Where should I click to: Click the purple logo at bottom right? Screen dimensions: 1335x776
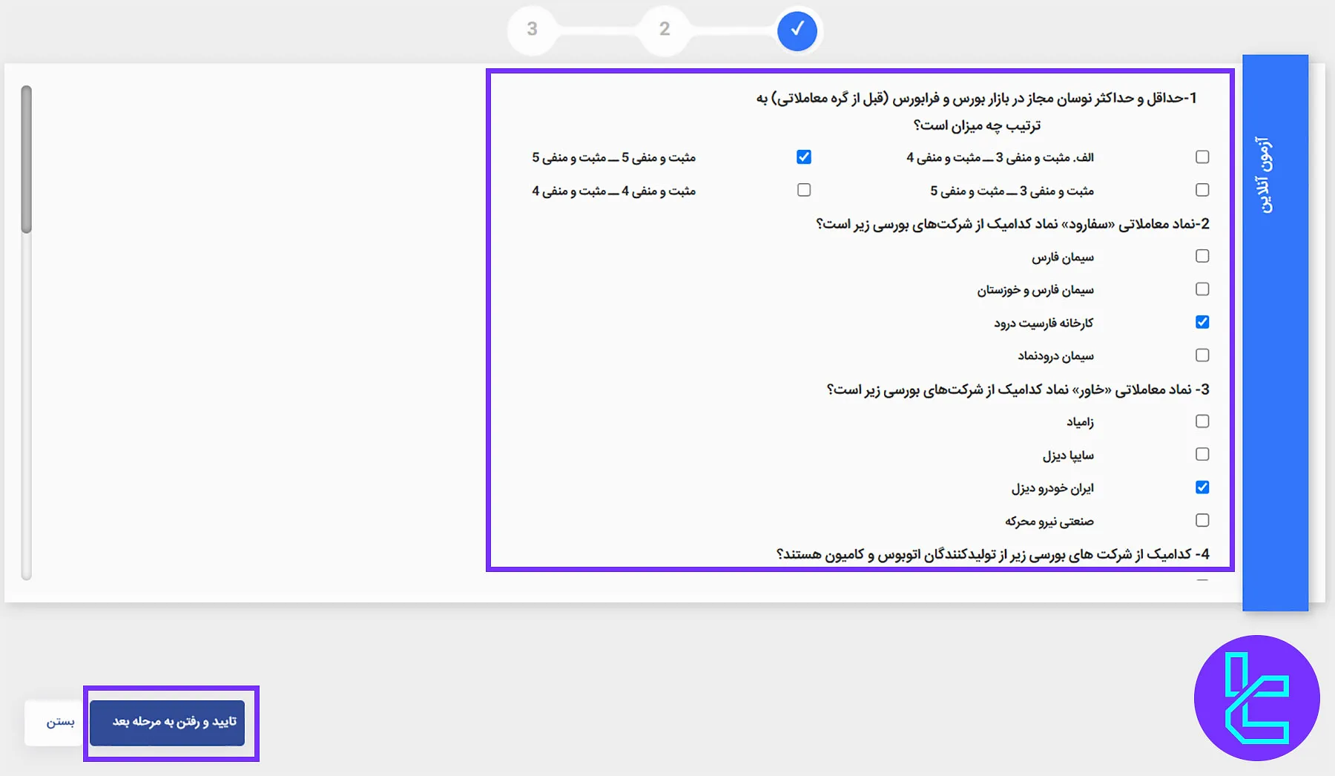1257,697
